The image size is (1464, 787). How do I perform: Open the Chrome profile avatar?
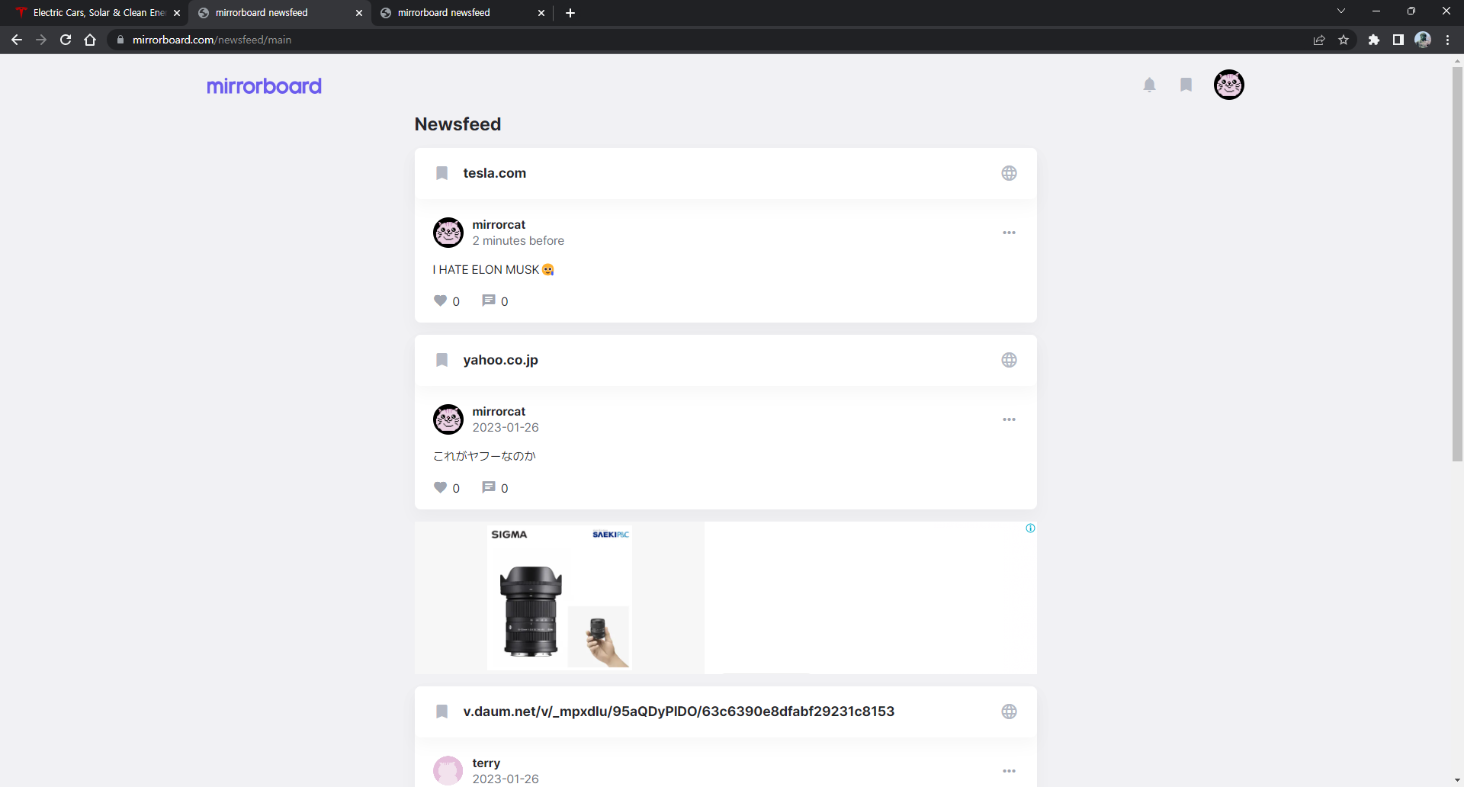[x=1423, y=40]
